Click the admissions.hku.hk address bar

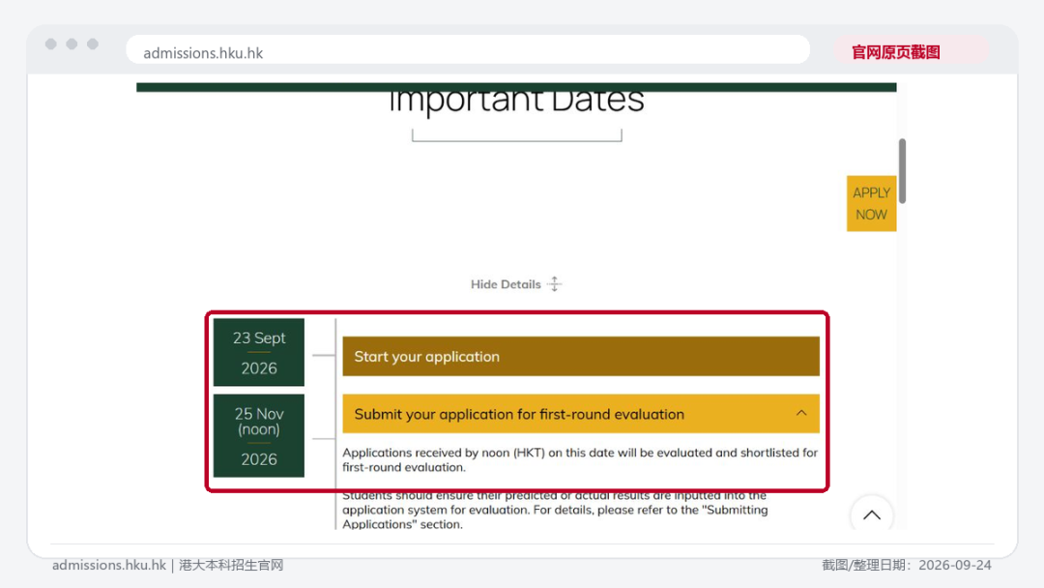tap(468, 52)
